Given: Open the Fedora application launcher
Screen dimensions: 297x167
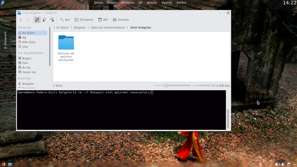Looking at the screenshot, I should coord(3,2).
